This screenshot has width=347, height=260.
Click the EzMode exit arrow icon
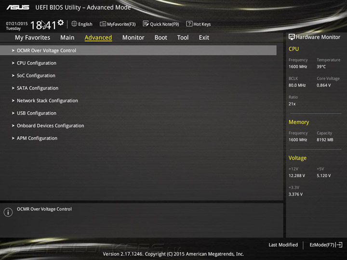(x=339, y=245)
